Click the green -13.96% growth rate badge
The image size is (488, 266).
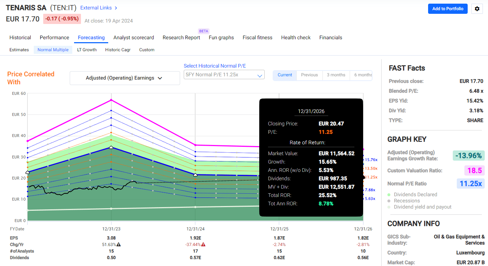(x=469, y=156)
